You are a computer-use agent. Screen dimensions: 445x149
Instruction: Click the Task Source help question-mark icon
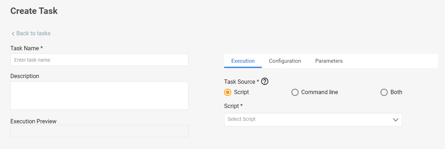(265, 81)
